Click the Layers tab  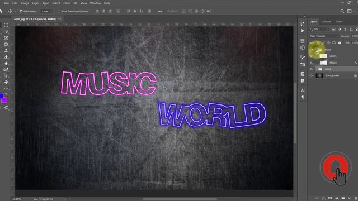tap(313, 21)
